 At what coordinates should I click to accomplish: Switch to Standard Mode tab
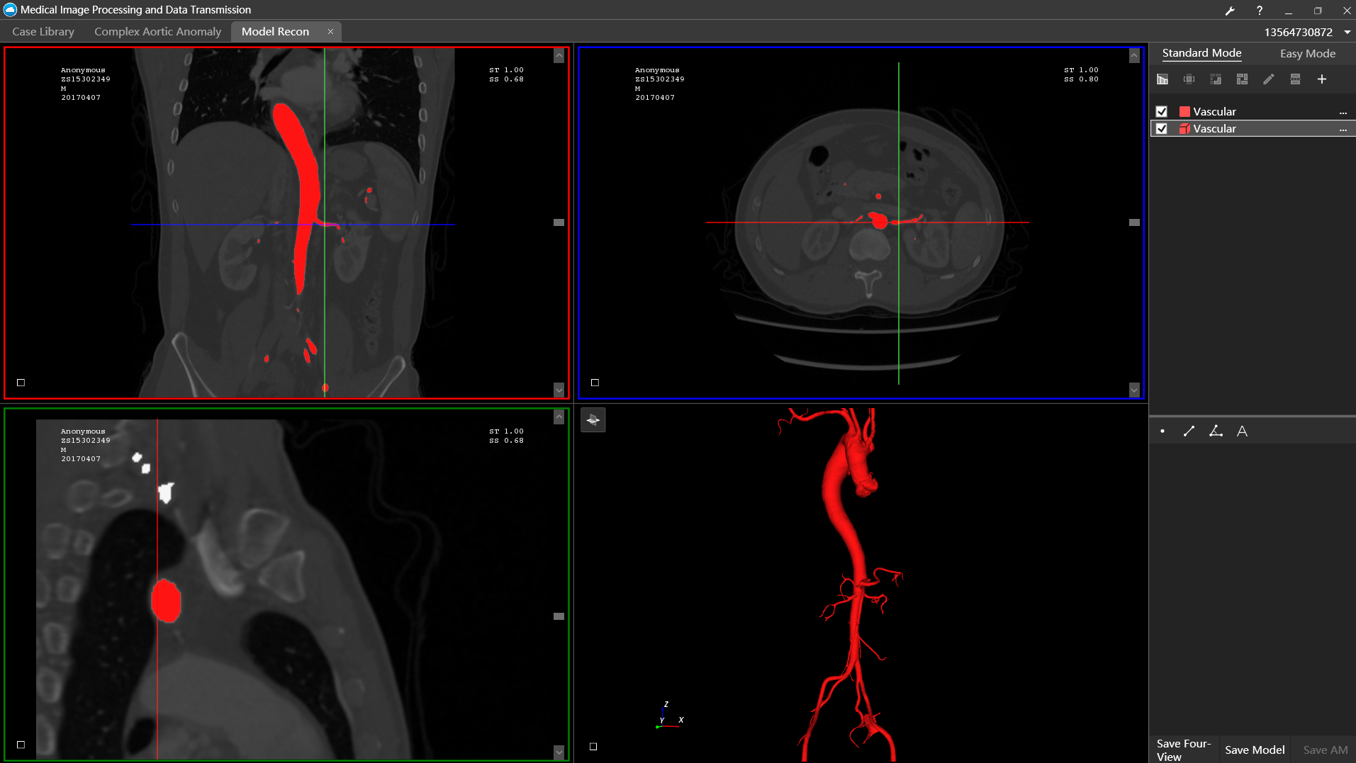1201,53
